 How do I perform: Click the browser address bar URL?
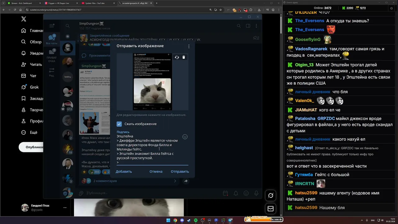55,10
